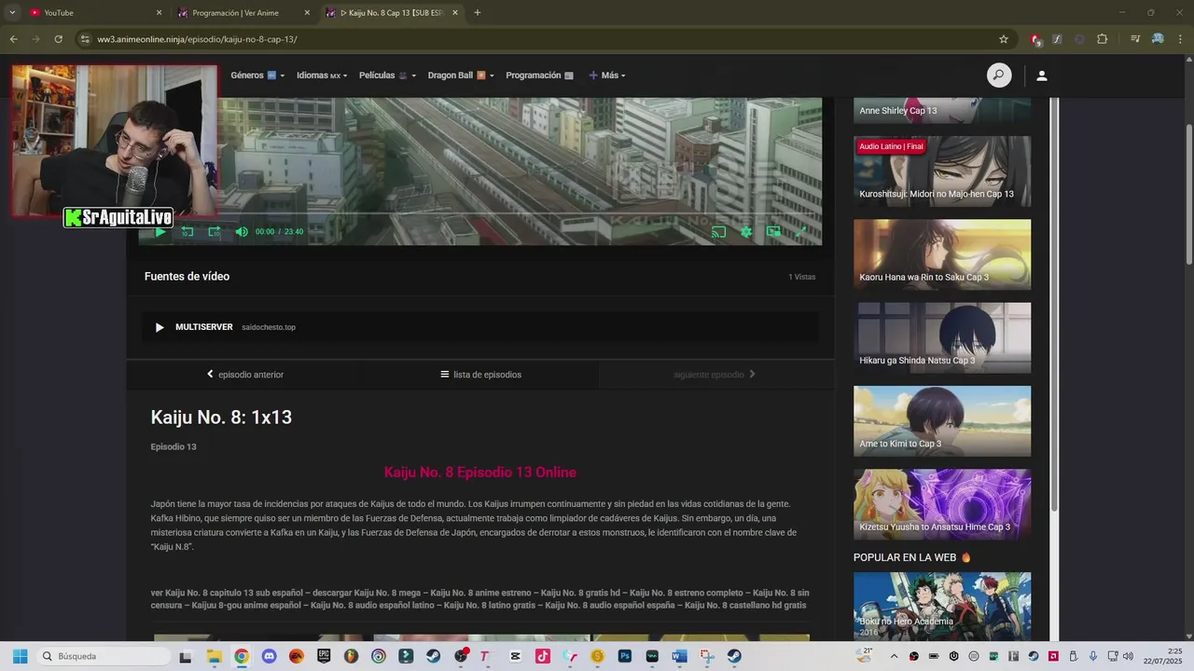Open the Extensions puzzle icon
Screen dimensions: 1194x671
coord(1102,39)
